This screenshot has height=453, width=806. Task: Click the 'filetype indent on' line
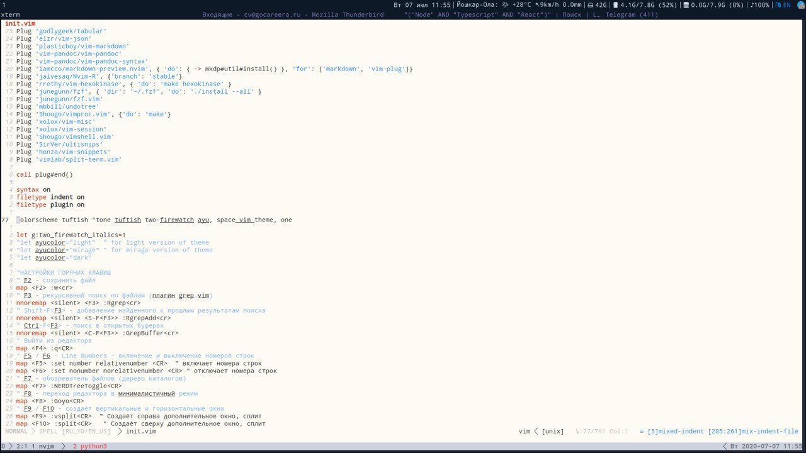tap(50, 197)
